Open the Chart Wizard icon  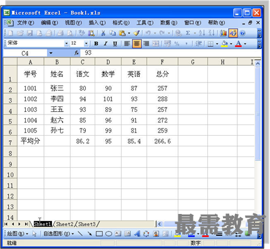coord(224,33)
